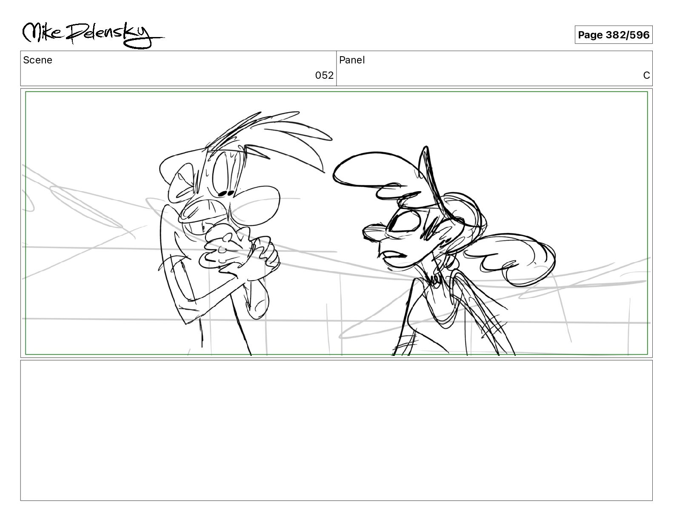This screenshot has height=521, width=674.
Task: Click the Page 382/596 indicator
Action: pyautogui.click(x=614, y=35)
